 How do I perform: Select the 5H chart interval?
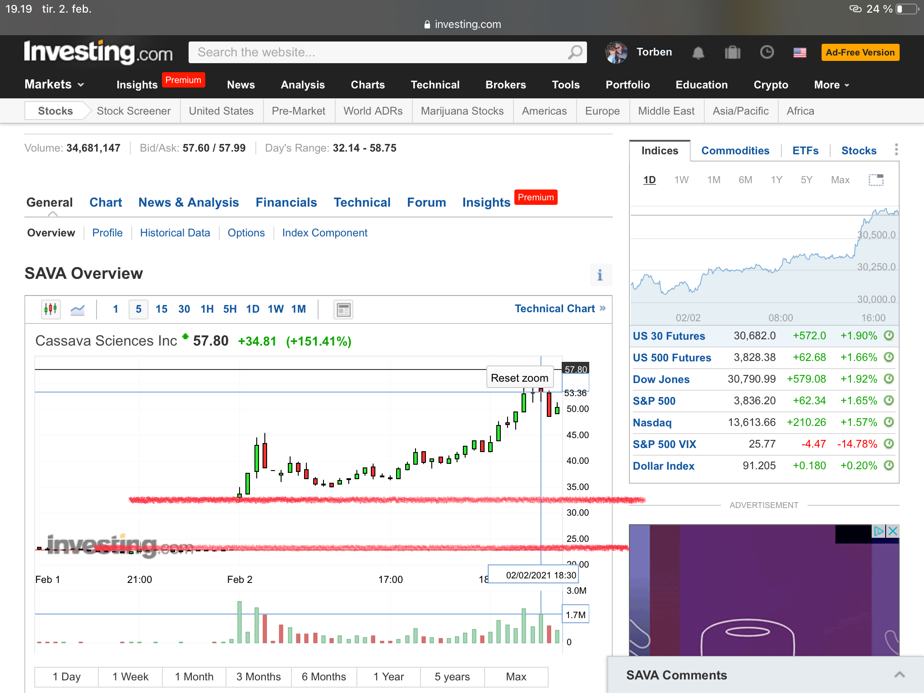(x=230, y=309)
